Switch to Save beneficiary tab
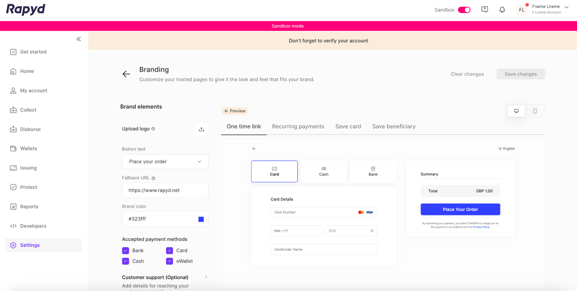This screenshot has height=291, width=577. tap(394, 126)
